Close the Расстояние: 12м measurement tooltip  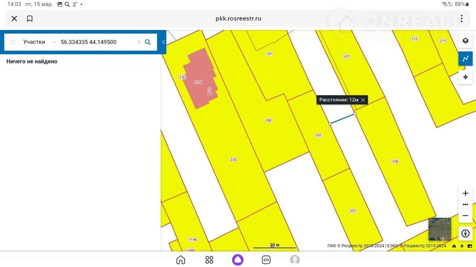point(363,100)
